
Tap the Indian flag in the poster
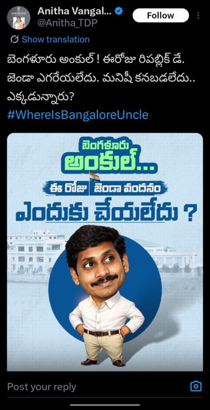tap(94, 177)
